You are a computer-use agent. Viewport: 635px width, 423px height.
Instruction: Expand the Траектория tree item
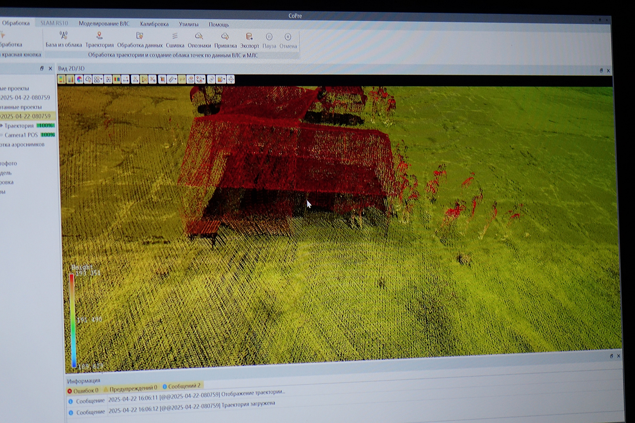pyautogui.click(x=2, y=126)
